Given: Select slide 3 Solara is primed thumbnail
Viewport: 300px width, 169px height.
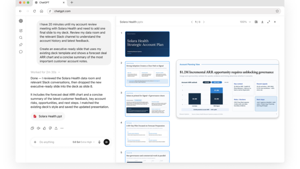Looking at the screenshot, I should pos(147,104).
